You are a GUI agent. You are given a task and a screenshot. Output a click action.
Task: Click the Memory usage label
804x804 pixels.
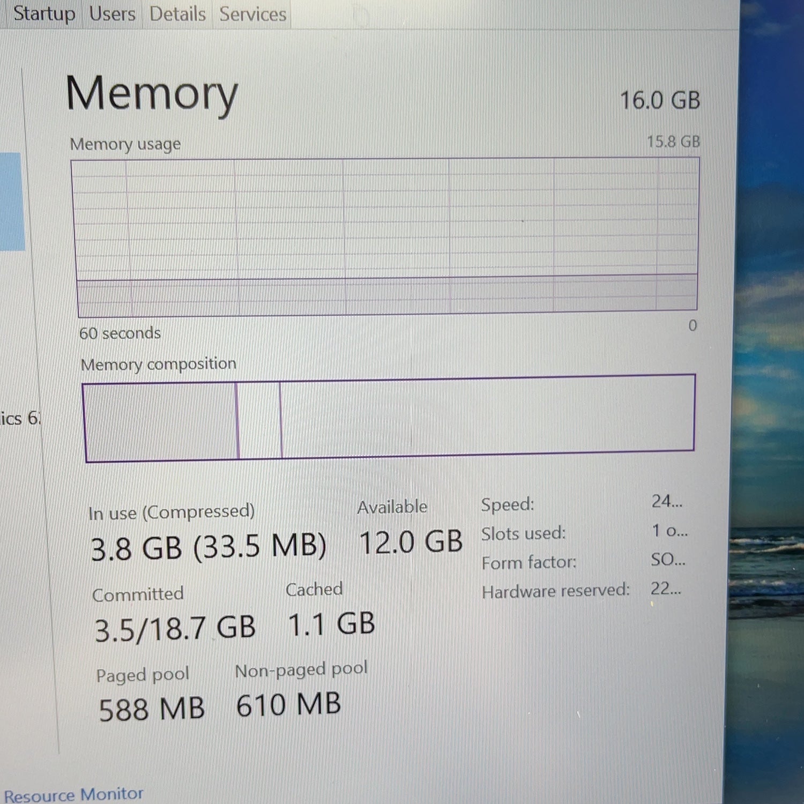pos(125,144)
